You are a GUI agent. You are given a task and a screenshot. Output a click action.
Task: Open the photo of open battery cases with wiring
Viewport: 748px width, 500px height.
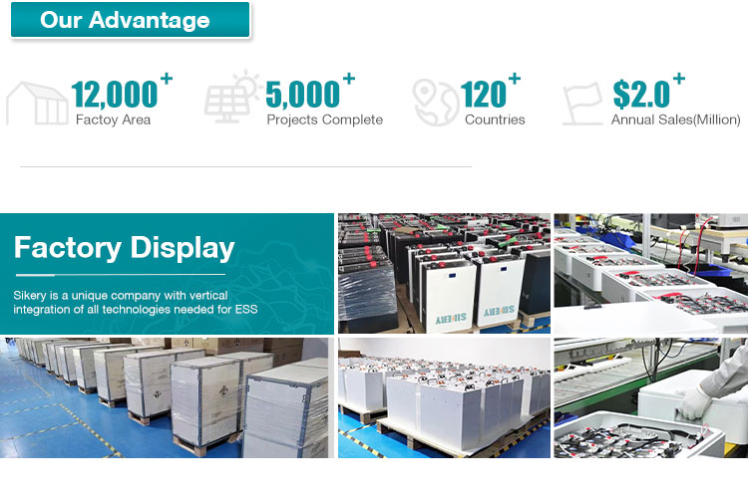pyautogui.click(x=650, y=273)
